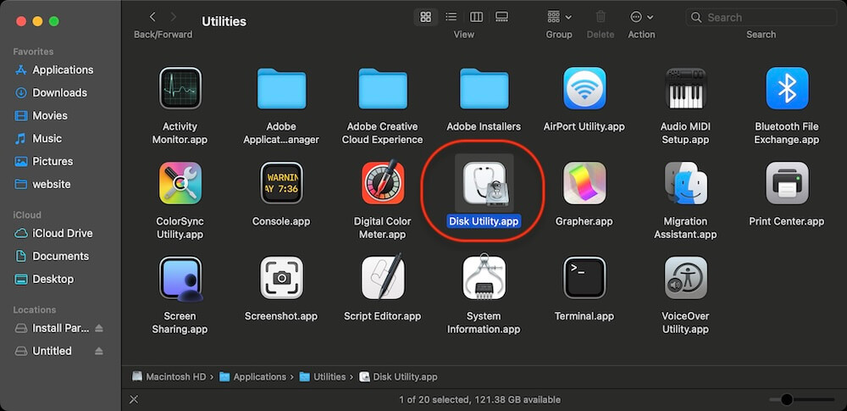This screenshot has width=847, height=411.
Task: Select Bluetooth File Exchange app icon
Action: 787,89
